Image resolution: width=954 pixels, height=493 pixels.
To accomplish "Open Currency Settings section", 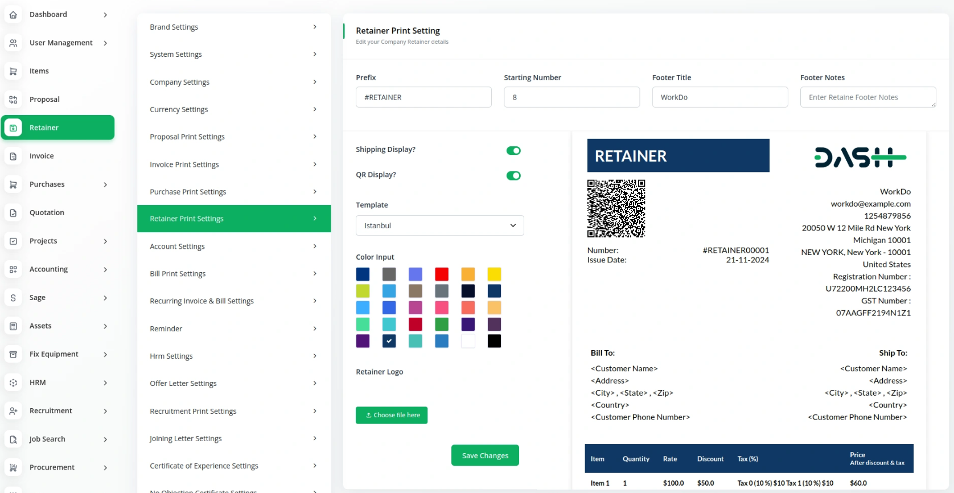I will [x=234, y=109].
